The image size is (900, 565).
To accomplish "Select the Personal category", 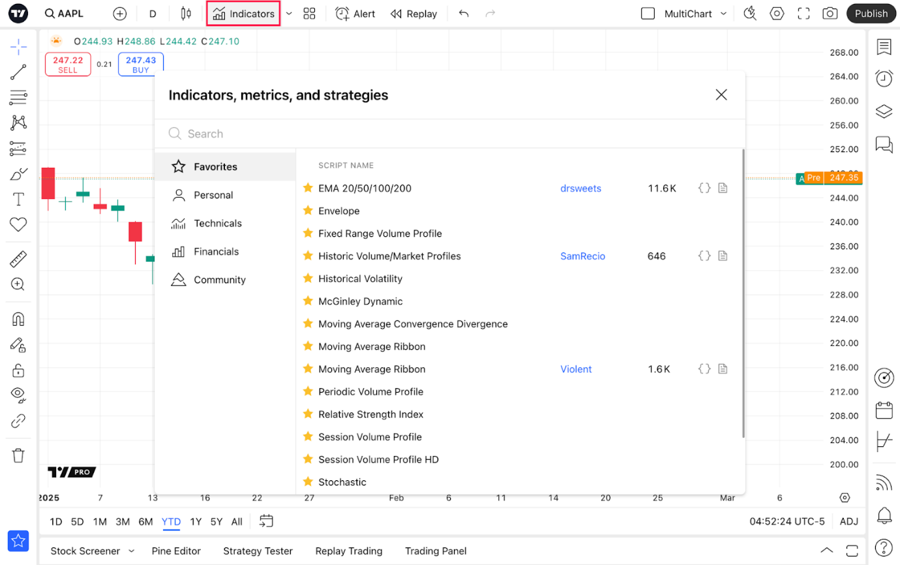I will tap(225, 195).
